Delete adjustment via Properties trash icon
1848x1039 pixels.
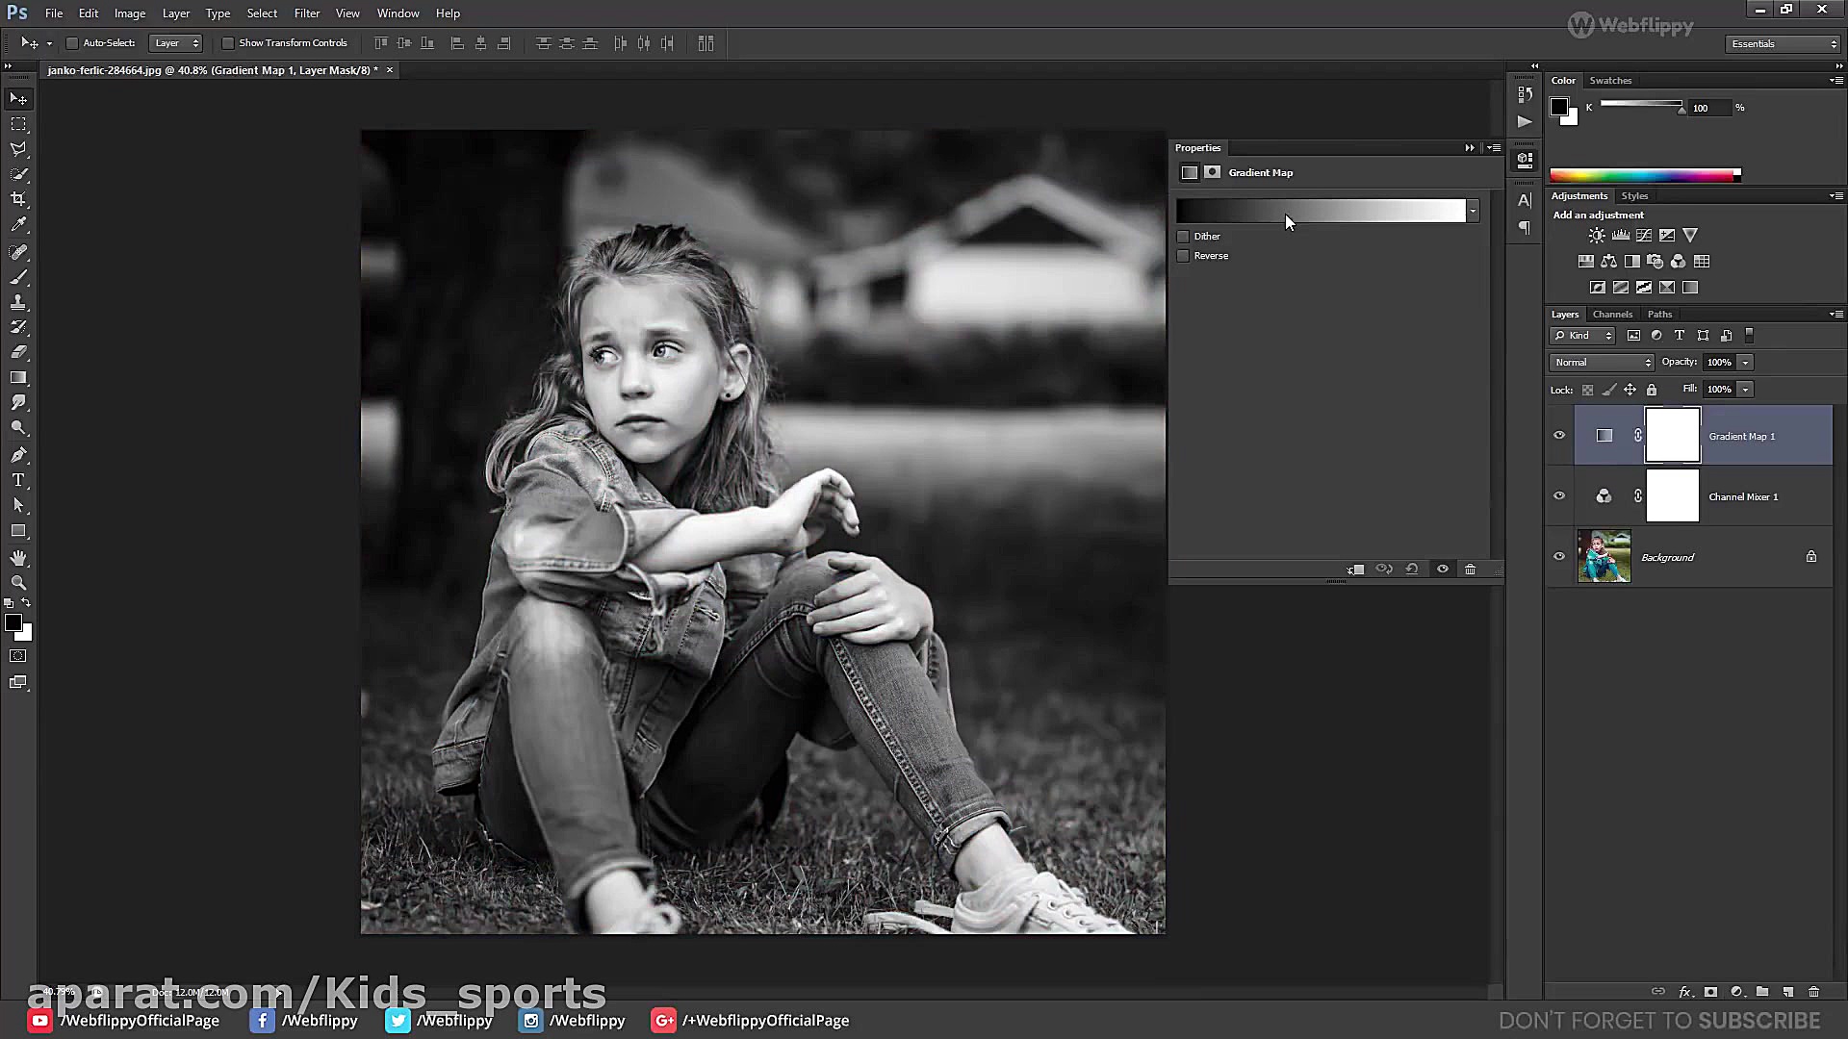[x=1470, y=570]
